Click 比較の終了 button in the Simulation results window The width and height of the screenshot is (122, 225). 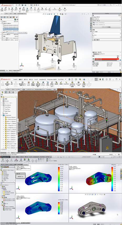click(x=21, y=177)
